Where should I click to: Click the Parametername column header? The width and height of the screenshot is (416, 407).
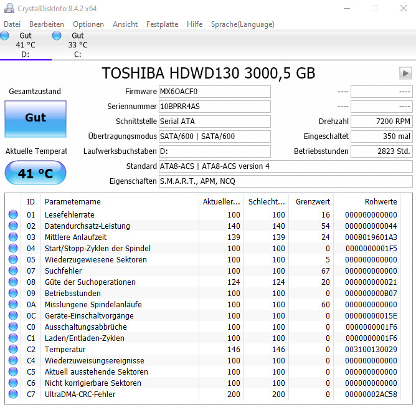click(120, 201)
